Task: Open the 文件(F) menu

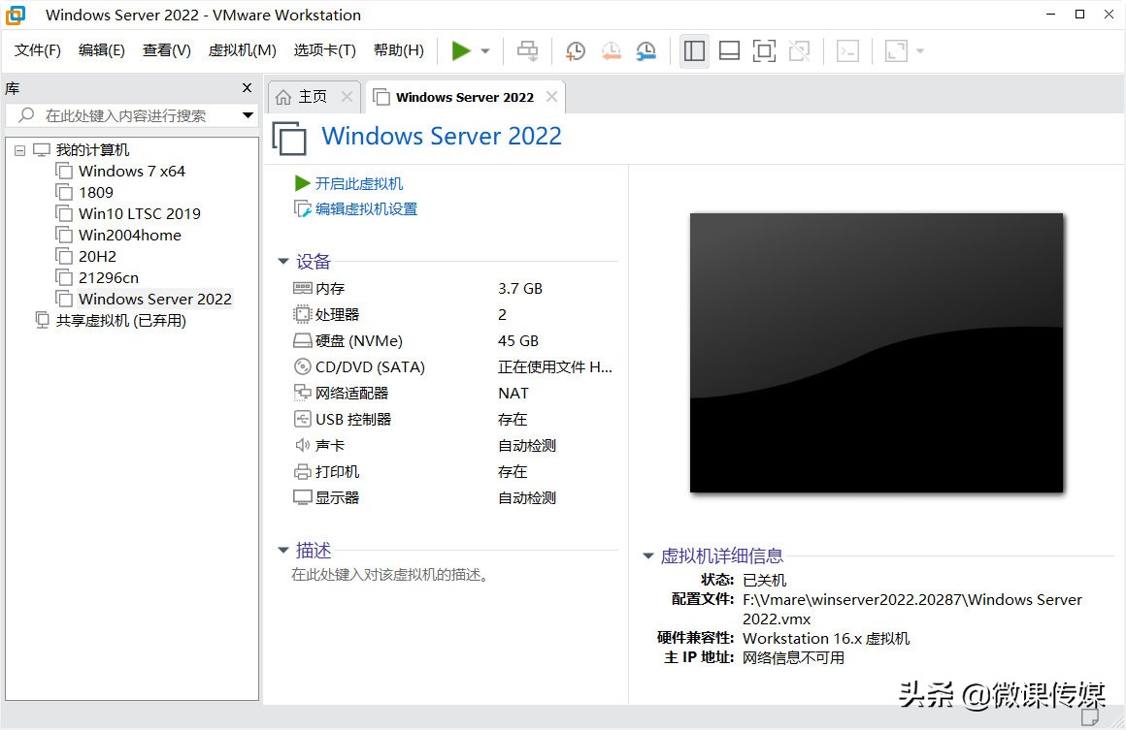Action: 37,50
